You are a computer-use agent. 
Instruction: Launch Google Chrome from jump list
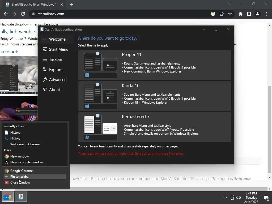pos(35,171)
